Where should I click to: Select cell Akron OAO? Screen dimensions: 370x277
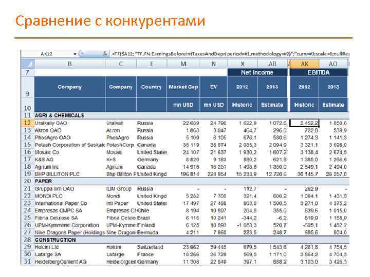point(70,130)
